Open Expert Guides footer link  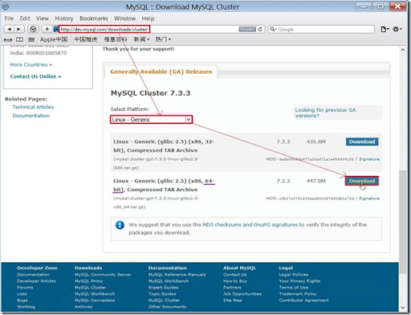point(163,288)
